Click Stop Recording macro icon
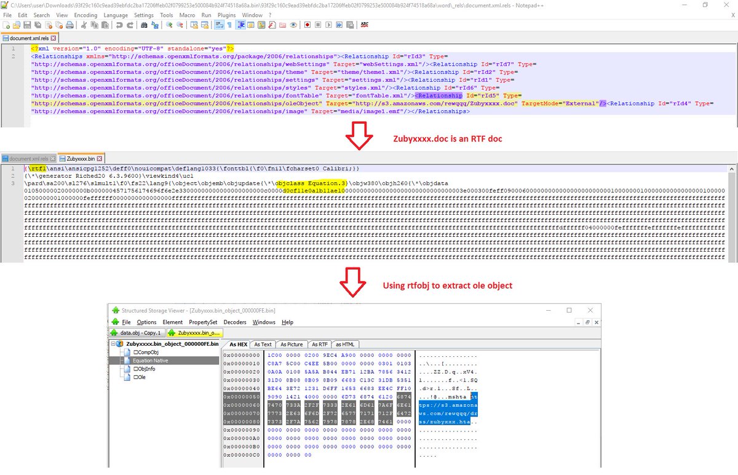This screenshot has width=738, height=475. tap(318, 25)
